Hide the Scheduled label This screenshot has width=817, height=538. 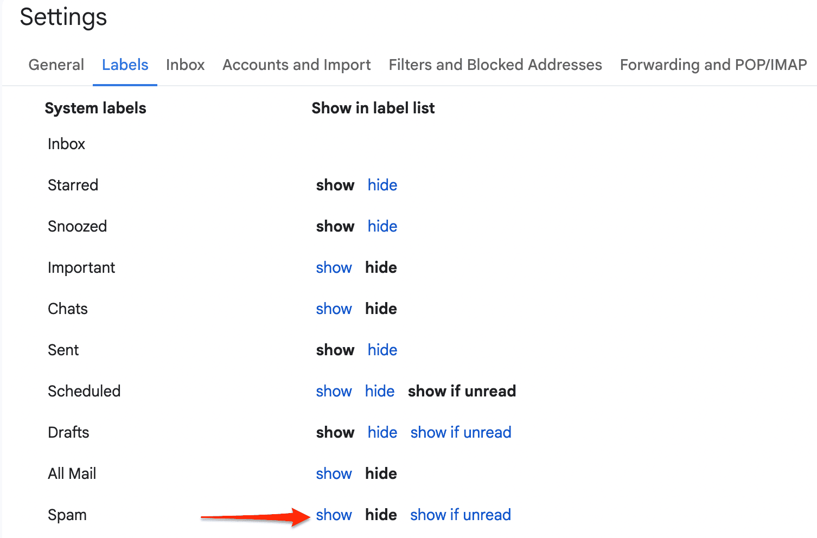(379, 391)
